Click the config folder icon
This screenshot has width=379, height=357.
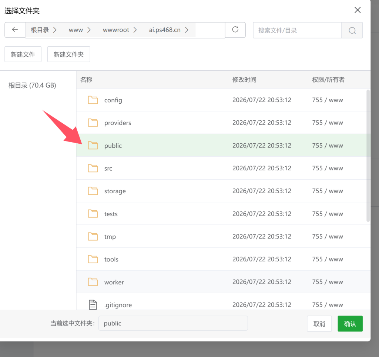click(93, 100)
